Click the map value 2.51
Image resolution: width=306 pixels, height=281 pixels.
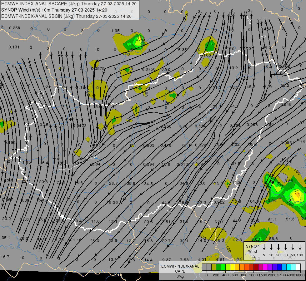coord(166,222)
